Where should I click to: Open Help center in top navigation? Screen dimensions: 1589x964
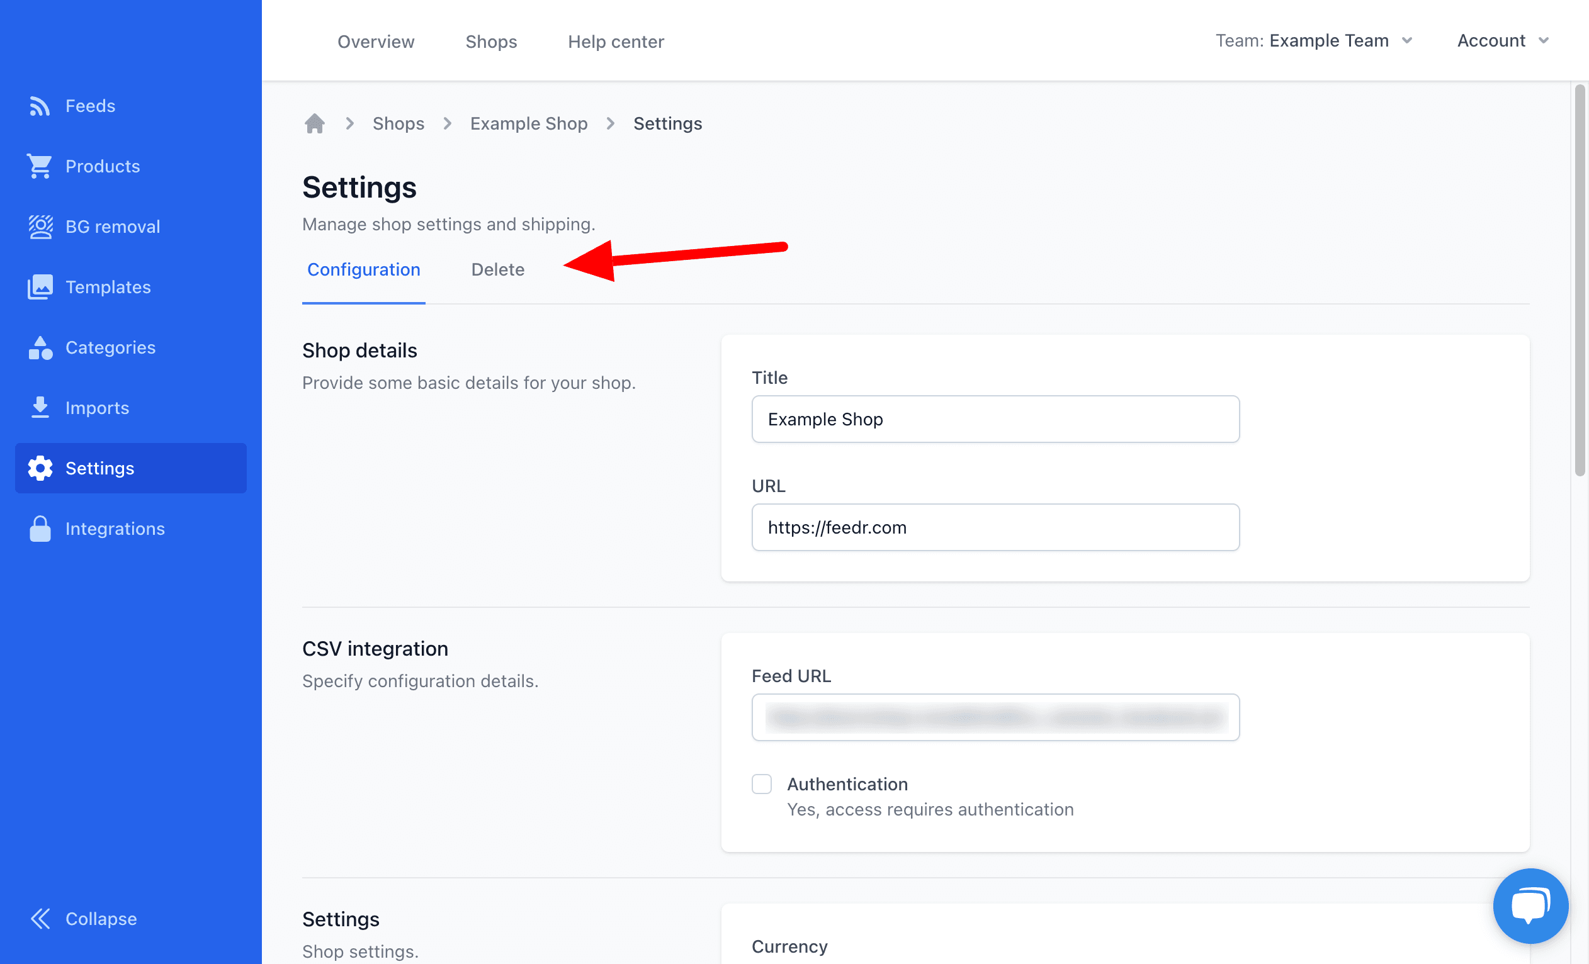pos(615,42)
